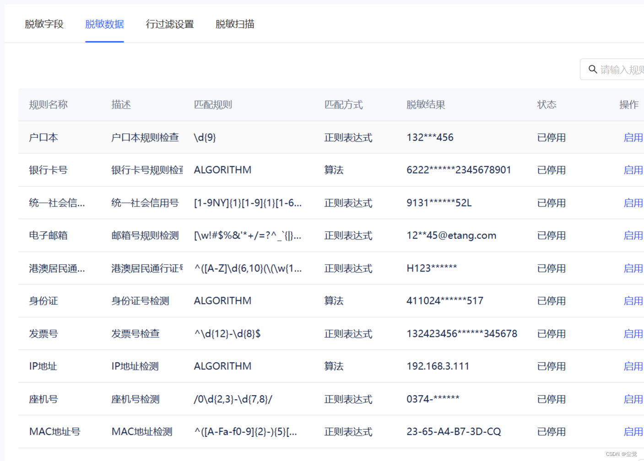The image size is (644, 461).
Task: Click 启用 in the IP地址 row
Action: tap(633, 366)
